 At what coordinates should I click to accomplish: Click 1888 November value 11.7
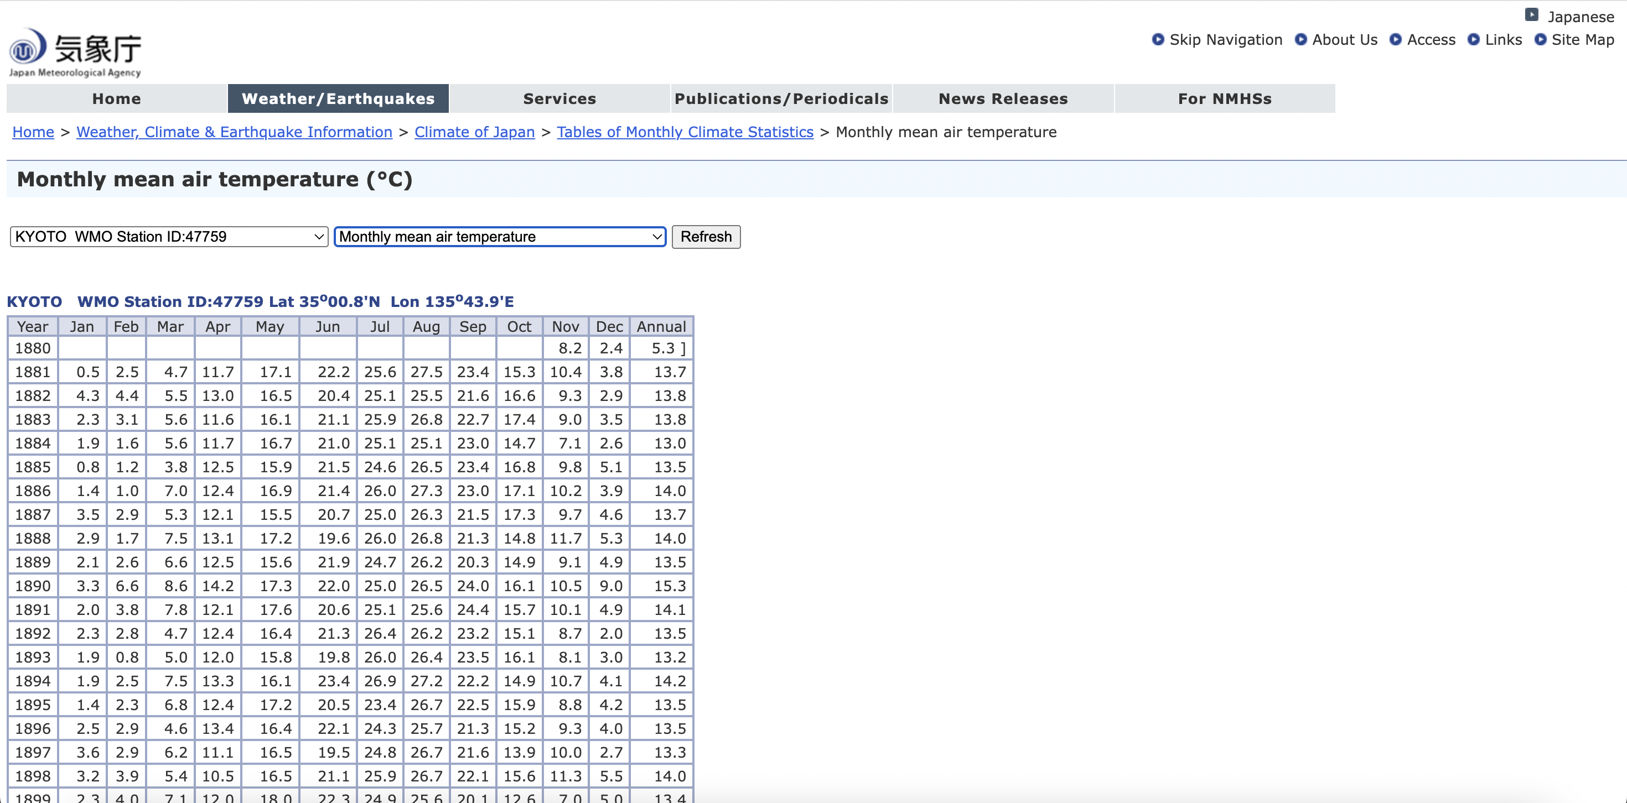click(565, 539)
